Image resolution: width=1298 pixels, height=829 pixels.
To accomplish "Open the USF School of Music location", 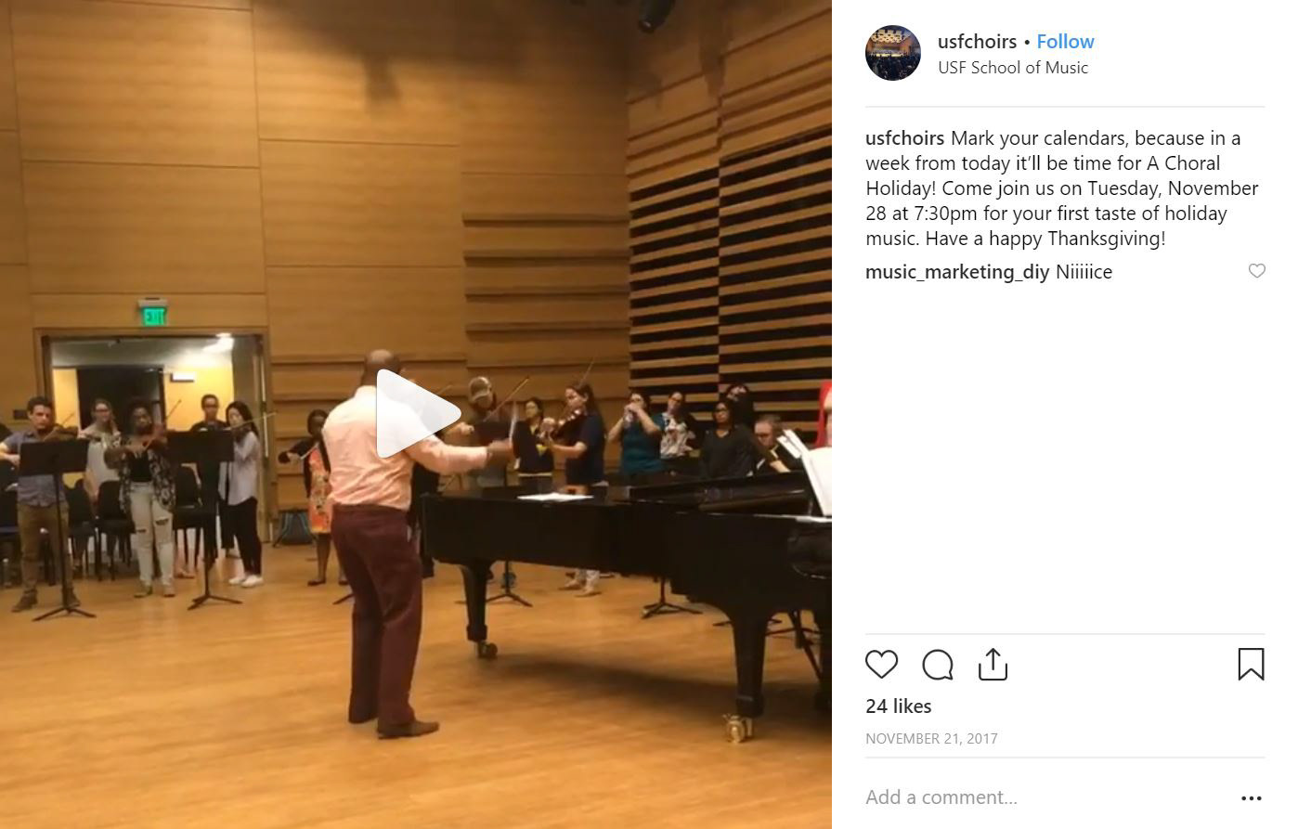I will pyautogui.click(x=1013, y=68).
